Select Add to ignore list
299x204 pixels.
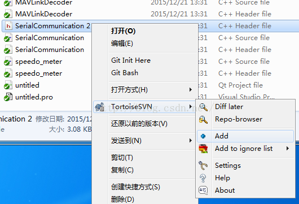pos(244,149)
